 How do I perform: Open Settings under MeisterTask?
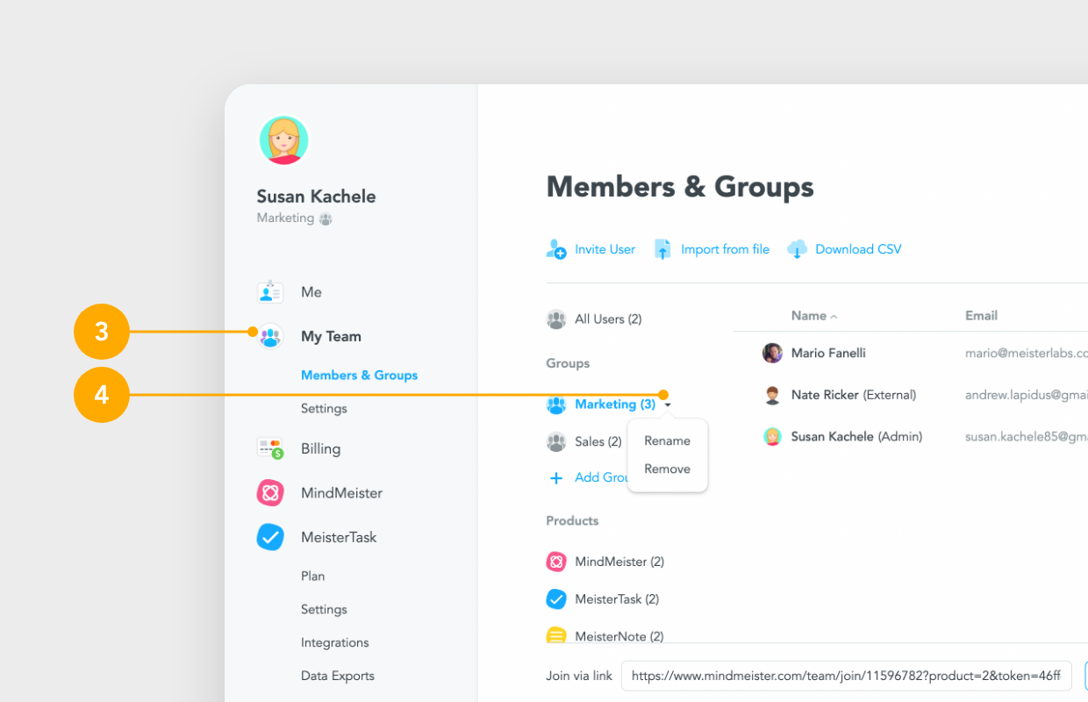pos(324,609)
